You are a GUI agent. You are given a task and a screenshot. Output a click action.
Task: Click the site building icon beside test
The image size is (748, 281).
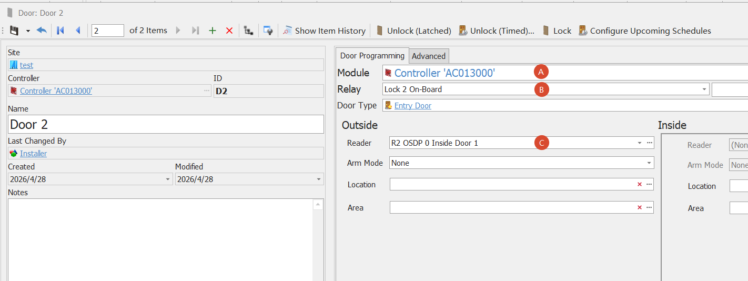tap(14, 65)
